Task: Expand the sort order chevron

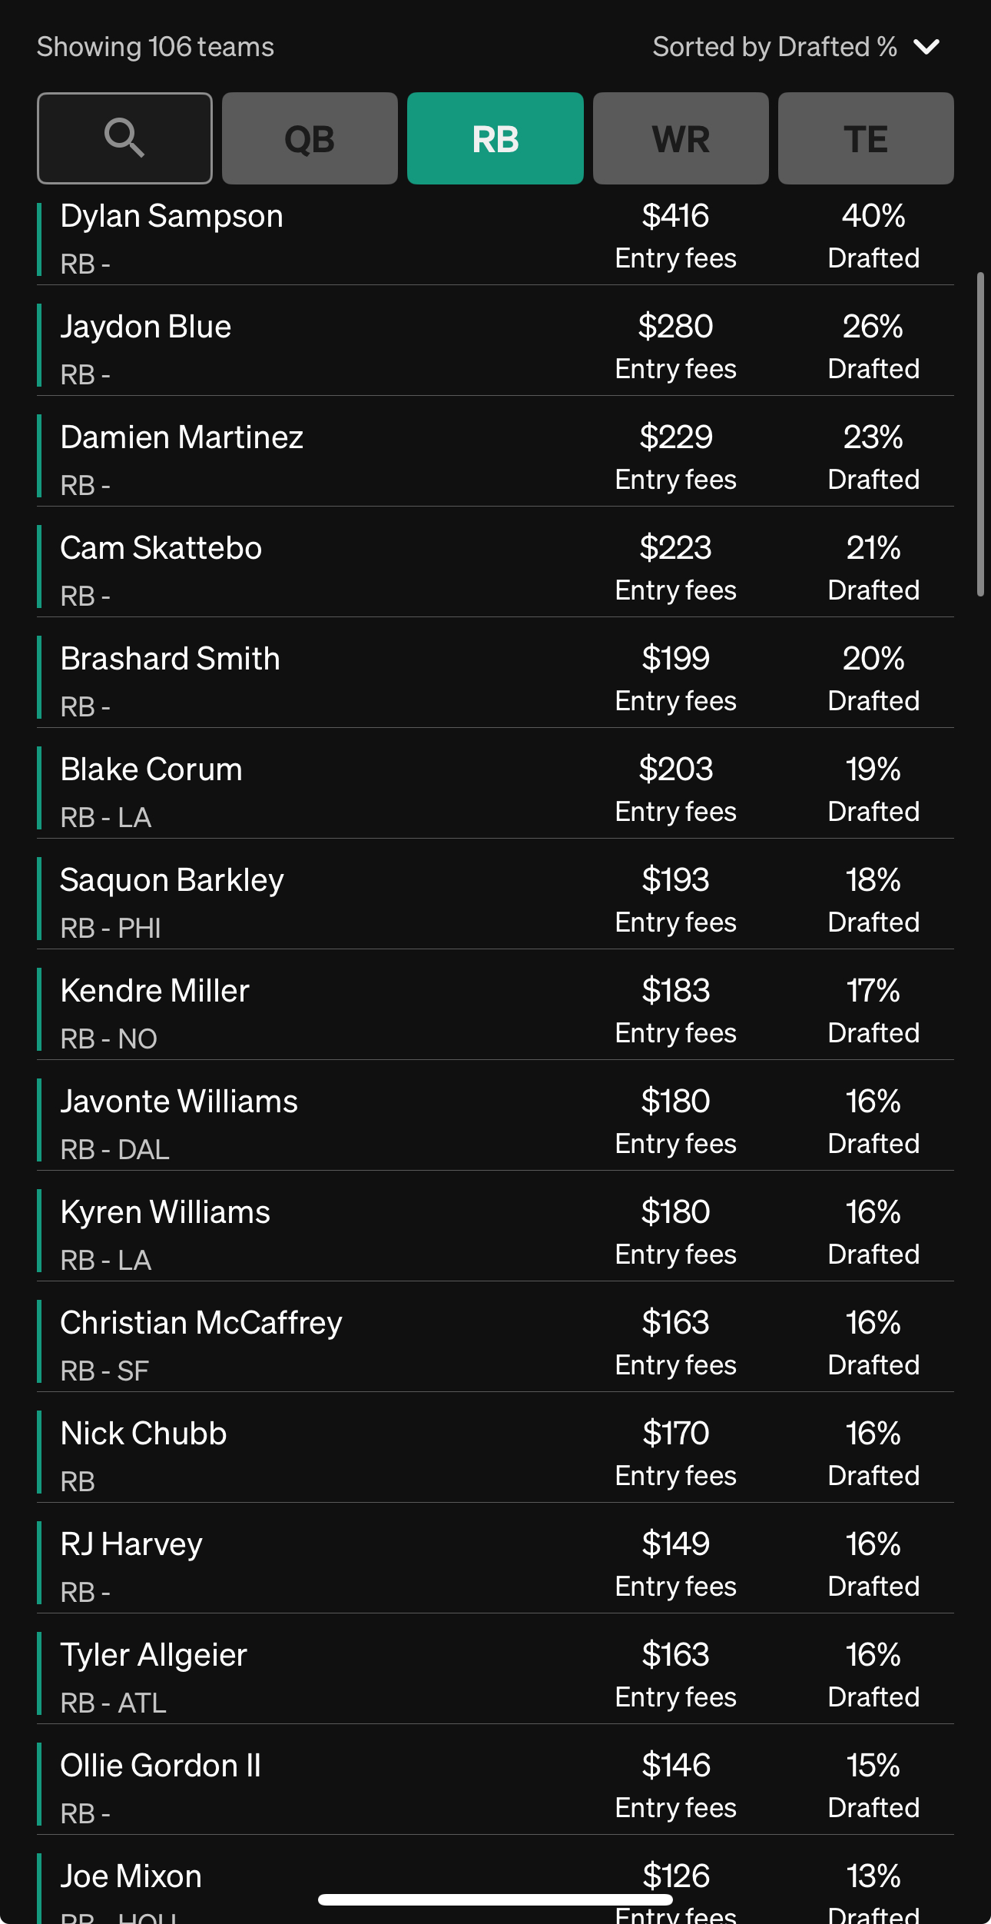Action: [x=926, y=48]
